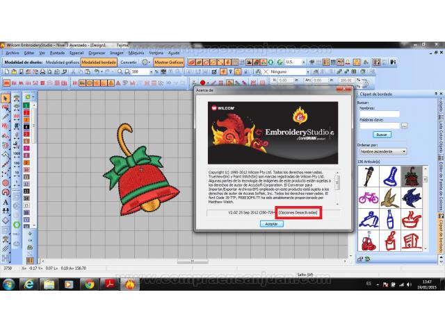The height and width of the screenshot is (333, 445).
Task: Click the volume icon in system tray
Action: tap(409, 284)
